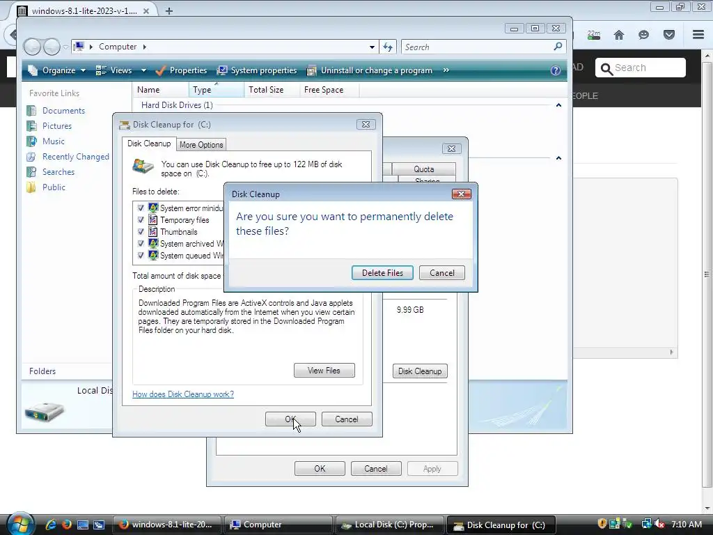Click the Explorer help icon
713x535 pixels.
(555, 70)
